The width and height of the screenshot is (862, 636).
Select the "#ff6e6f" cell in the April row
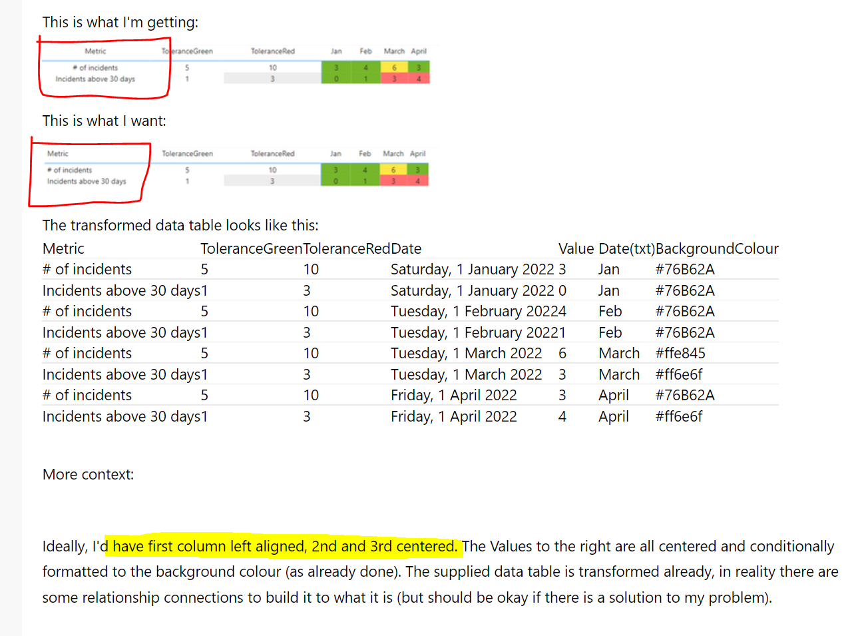(x=679, y=416)
